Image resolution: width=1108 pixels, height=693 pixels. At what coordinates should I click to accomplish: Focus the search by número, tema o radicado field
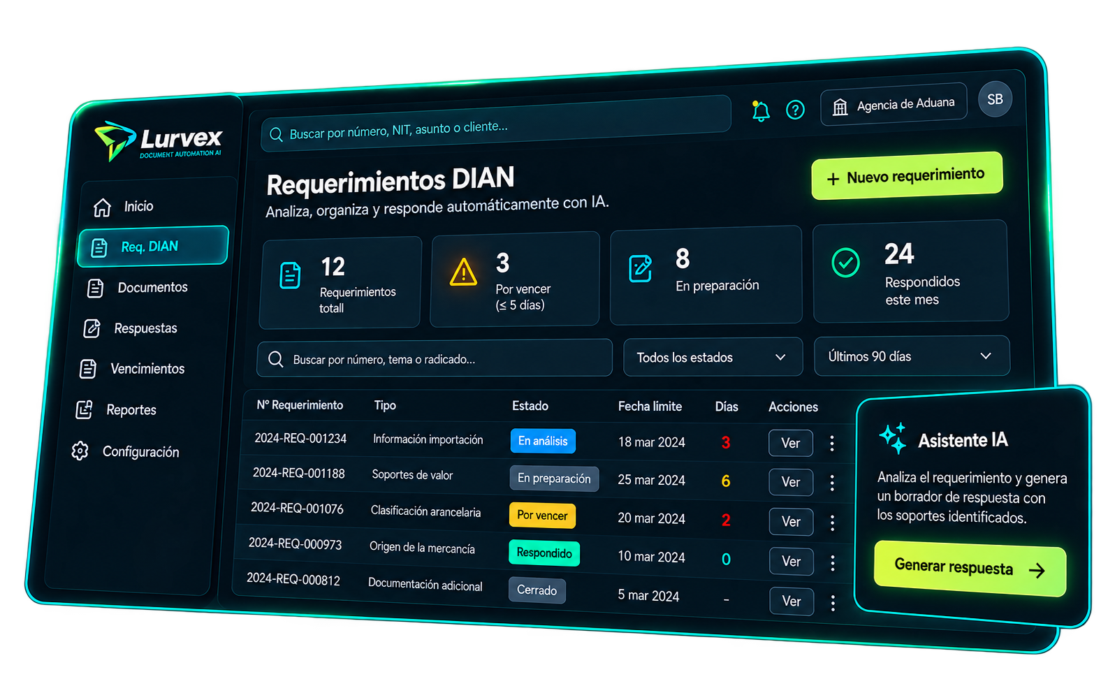435,358
